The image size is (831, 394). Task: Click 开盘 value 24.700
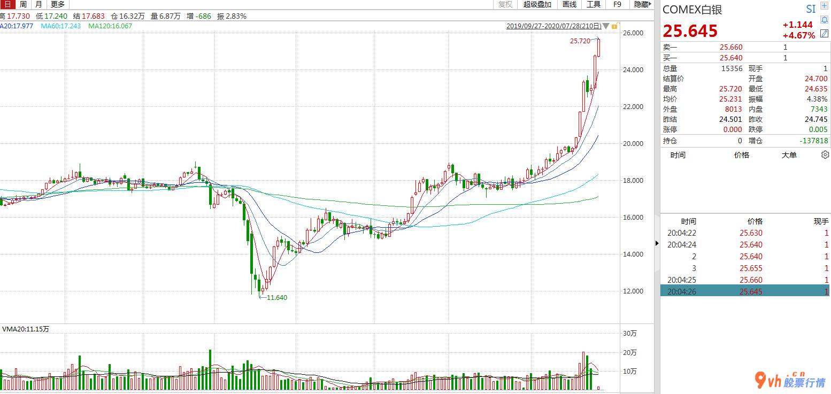[x=816, y=79]
